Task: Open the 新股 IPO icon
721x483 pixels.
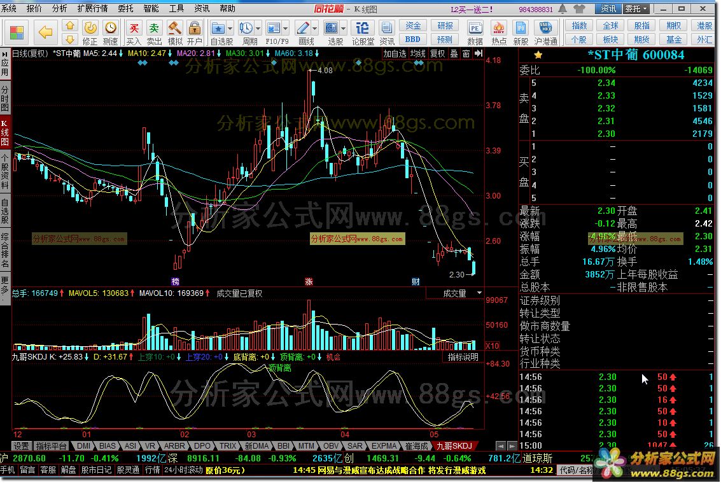Action: click(x=521, y=28)
